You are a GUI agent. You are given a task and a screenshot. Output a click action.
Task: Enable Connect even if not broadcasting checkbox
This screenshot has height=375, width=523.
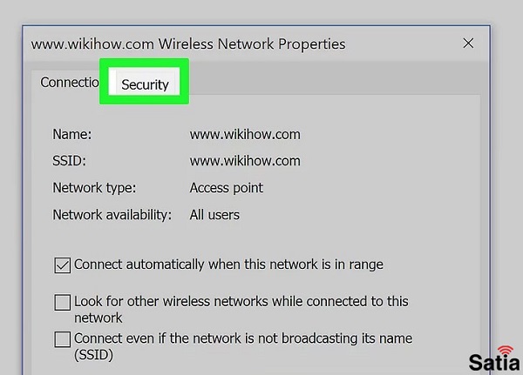(63, 339)
